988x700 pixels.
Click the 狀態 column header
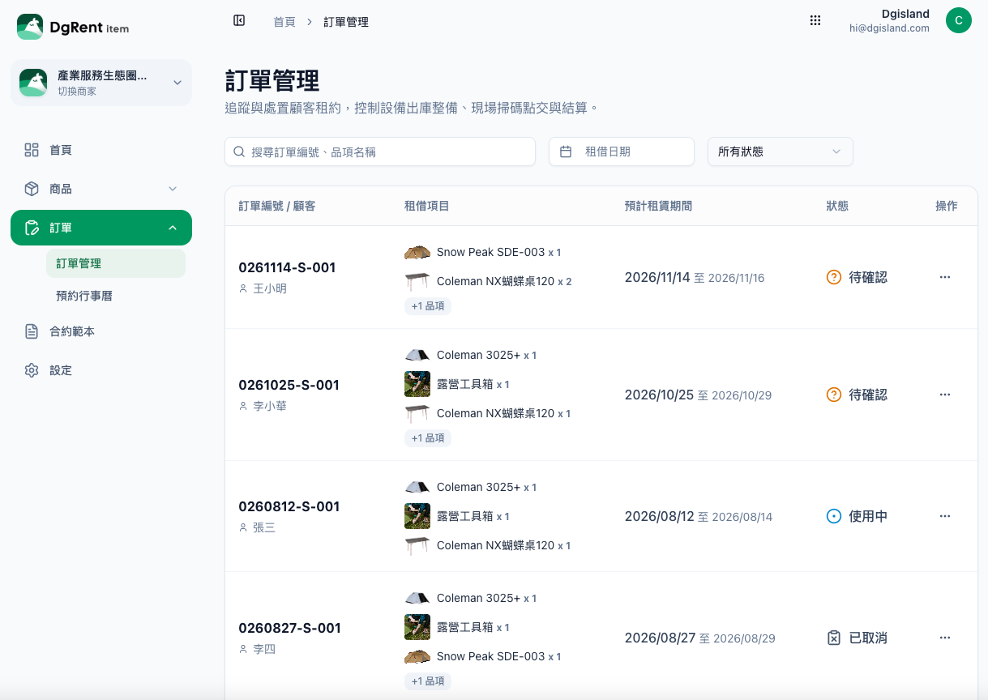tap(837, 206)
